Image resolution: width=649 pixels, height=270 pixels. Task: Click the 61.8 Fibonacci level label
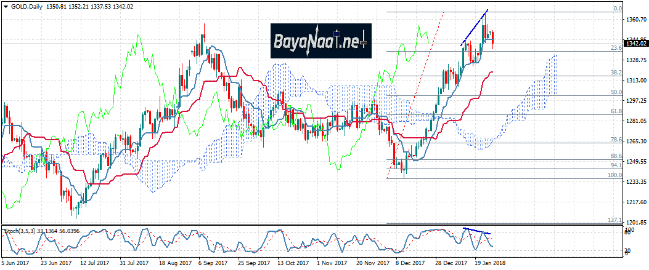click(614, 111)
